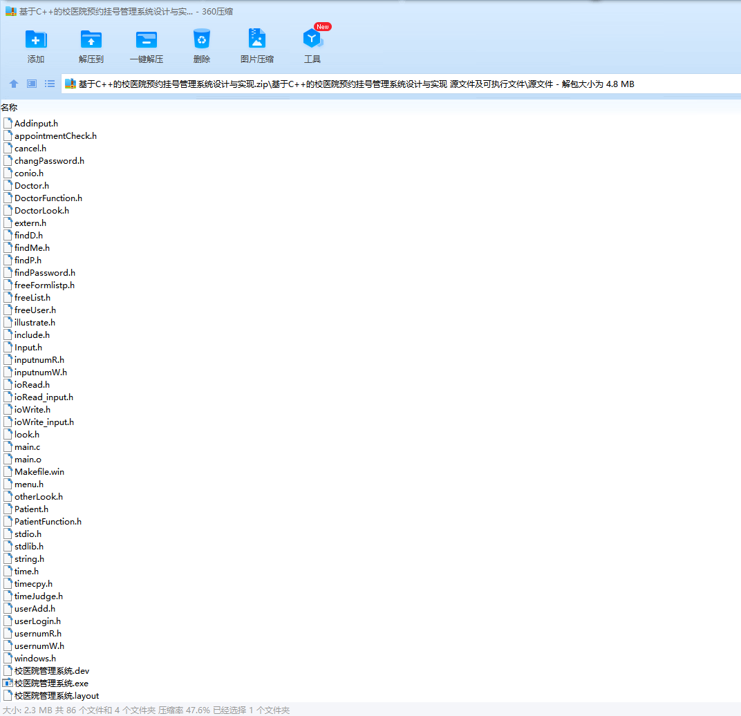Click the archive icon in the path bar

pos(71,84)
